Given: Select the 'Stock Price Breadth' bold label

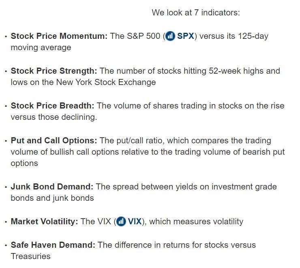Looking at the screenshot, I should 53,106.
